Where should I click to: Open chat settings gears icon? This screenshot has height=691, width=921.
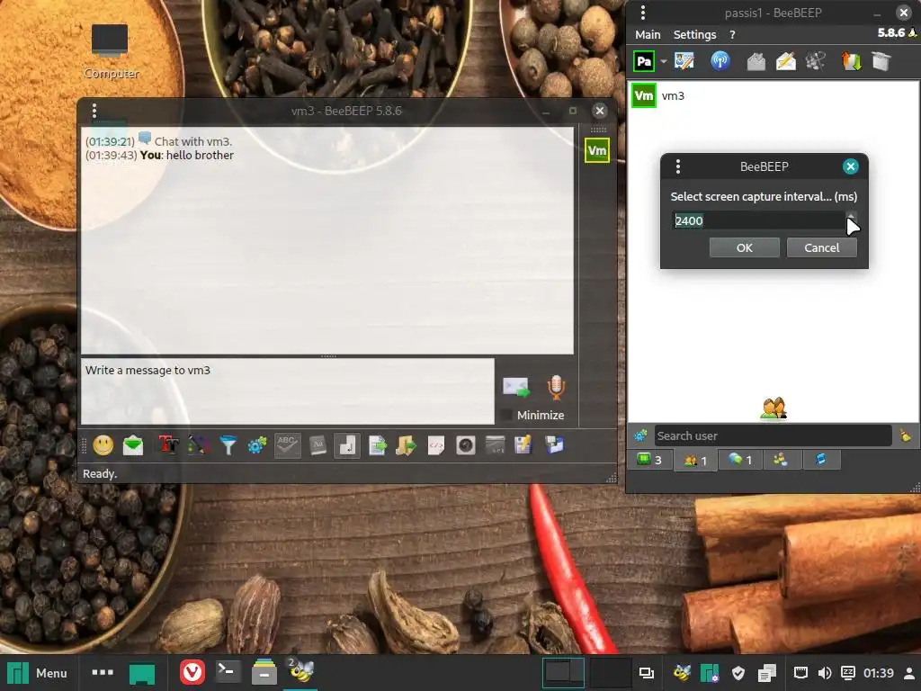pos(257,445)
